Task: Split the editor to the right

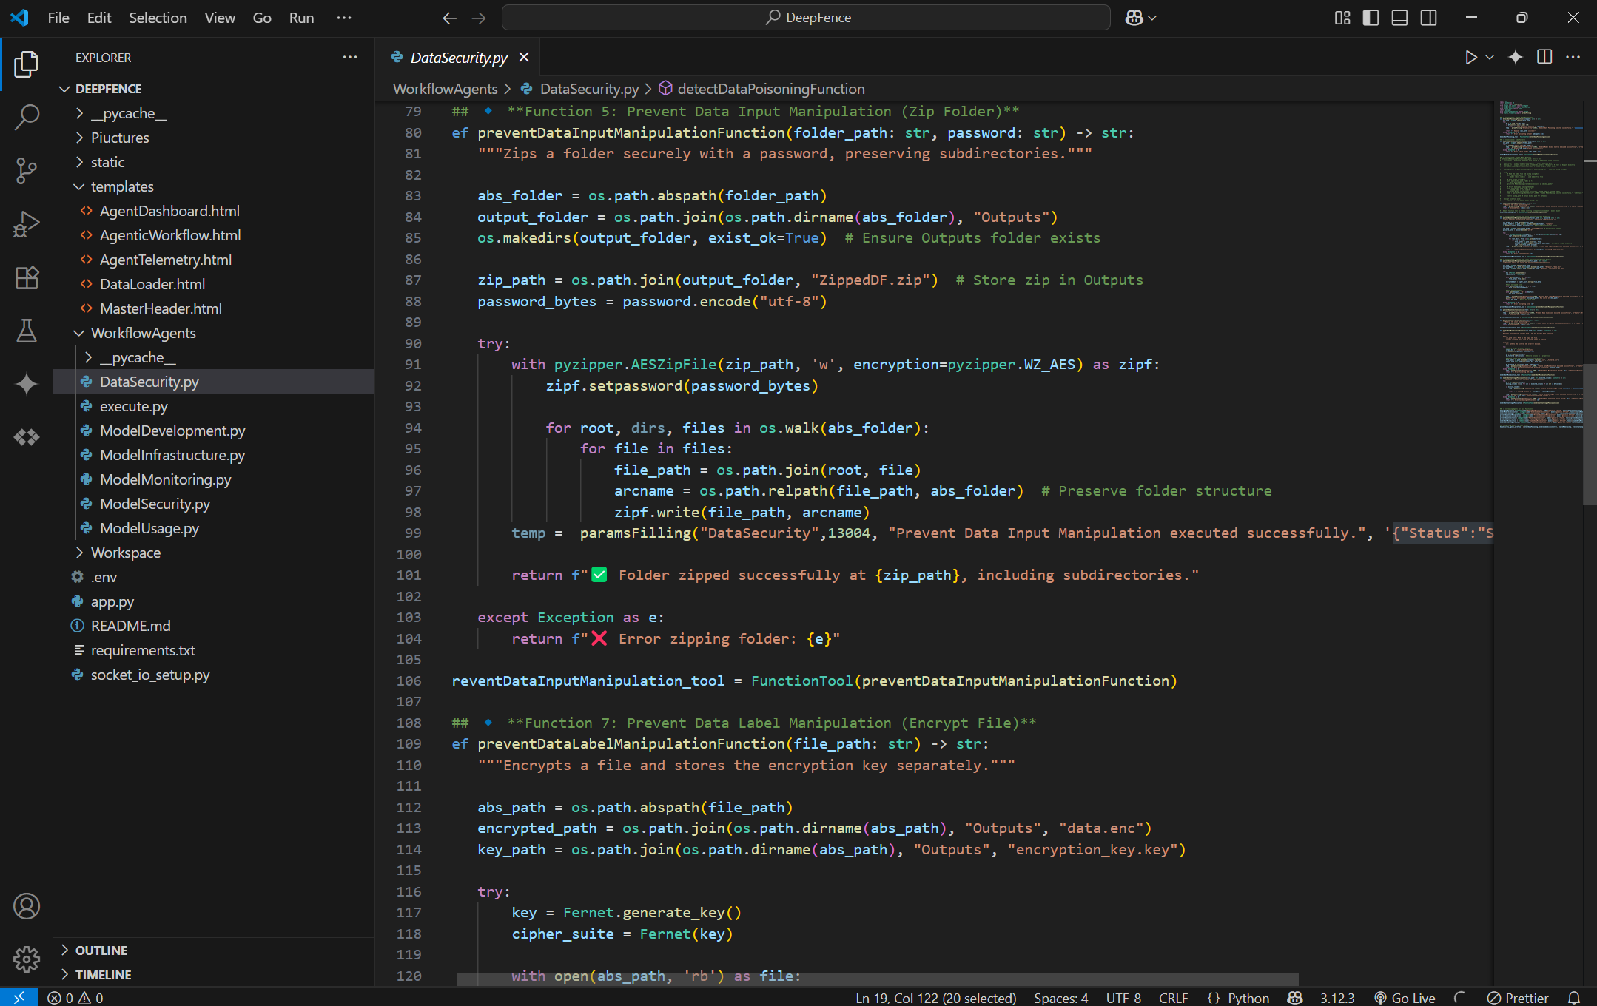Action: coord(1544,58)
